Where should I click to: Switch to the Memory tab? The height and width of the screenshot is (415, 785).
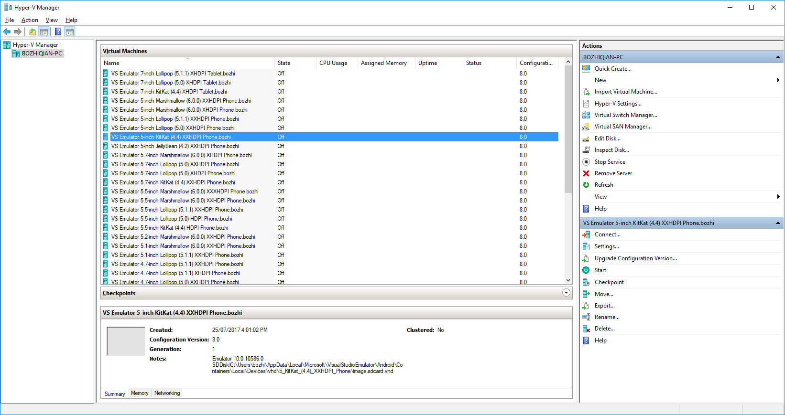point(140,393)
